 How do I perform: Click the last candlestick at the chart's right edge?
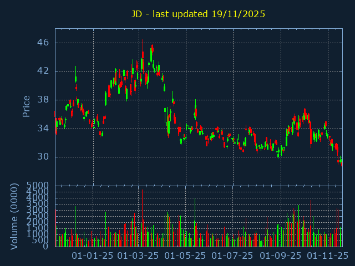click(342, 163)
